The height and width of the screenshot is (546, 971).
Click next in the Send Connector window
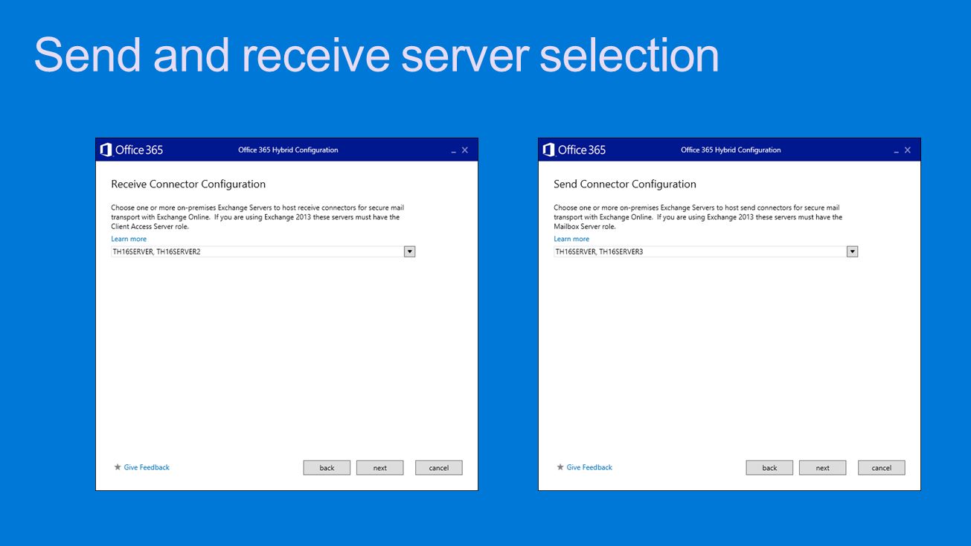pyautogui.click(x=822, y=468)
